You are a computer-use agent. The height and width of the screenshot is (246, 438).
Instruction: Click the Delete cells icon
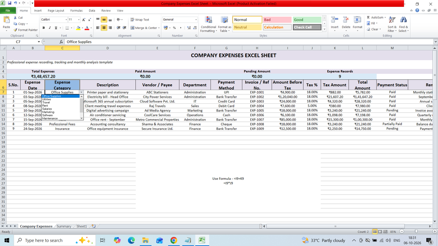point(346,20)
